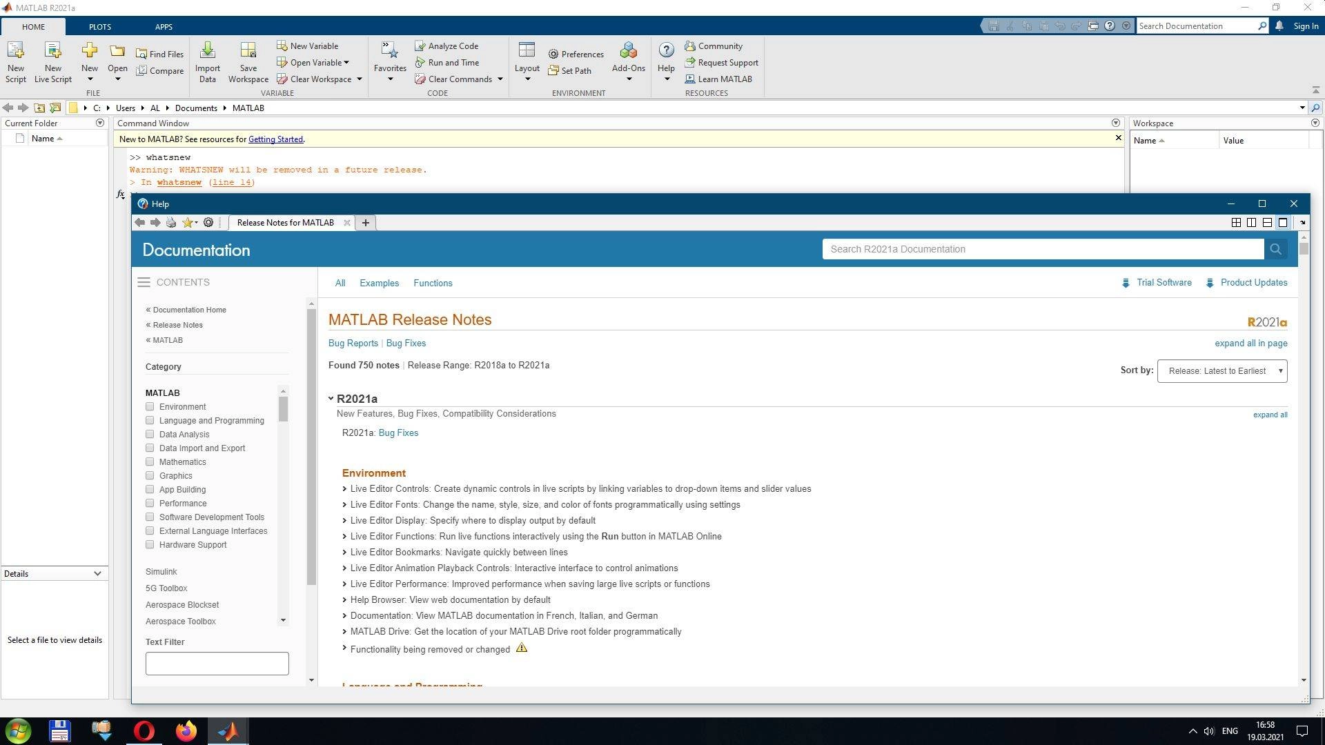Viewport: 1325px width, 745px height.
Task: Submit documentation search with magnifier button
Action: pyautogui.click(x=1275, y=249)
